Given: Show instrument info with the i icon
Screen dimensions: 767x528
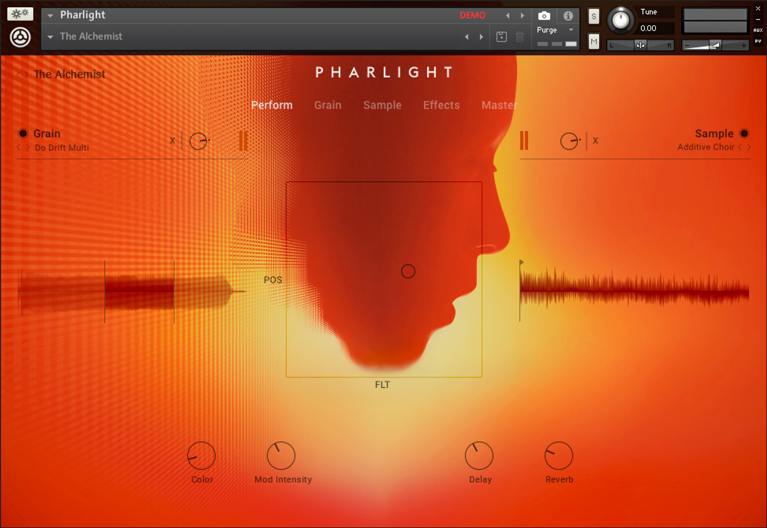Looking at the screenshot, I should 568,16.
